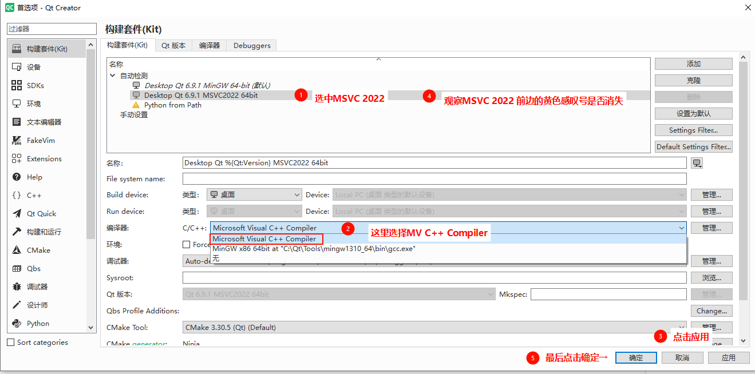Screen dimensions: 755x374
Task: Switch to the Qt 版本 tab
Action: click(x=173, y=45)
